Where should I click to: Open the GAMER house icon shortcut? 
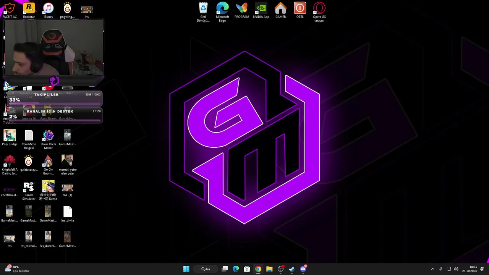point(280,11)
